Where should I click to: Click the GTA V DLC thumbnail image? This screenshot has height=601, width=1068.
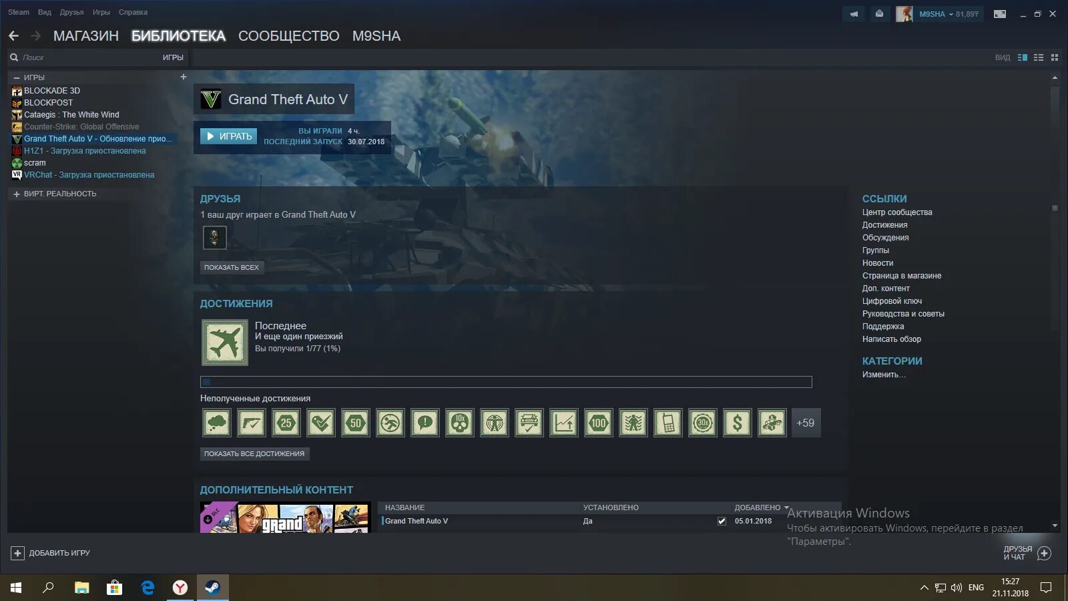286,517
